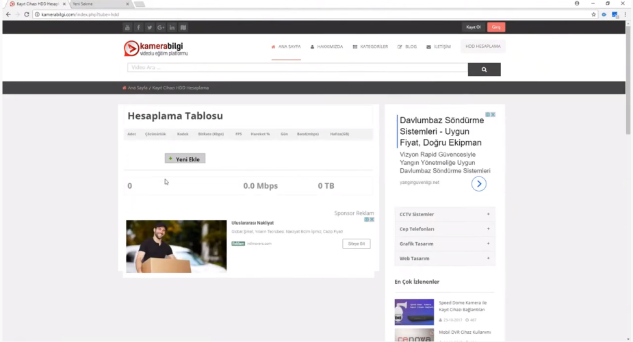Viewport: 633px width, 342px height.
Task: Open the YouTube social icon in top bar
Action: coord(127,27)
